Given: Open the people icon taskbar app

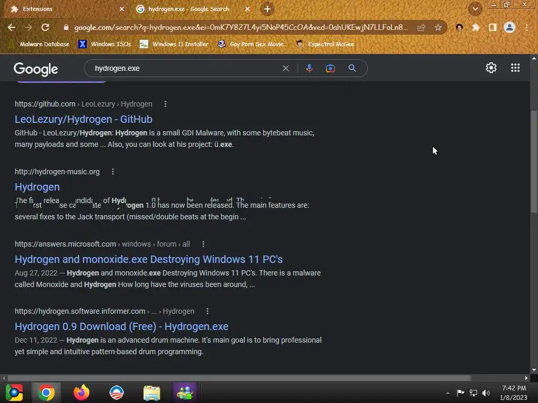Looking at the screenshot, I should coord(185,393).
